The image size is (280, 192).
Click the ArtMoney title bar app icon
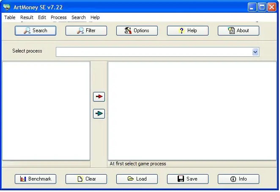[x=7, y=7]
